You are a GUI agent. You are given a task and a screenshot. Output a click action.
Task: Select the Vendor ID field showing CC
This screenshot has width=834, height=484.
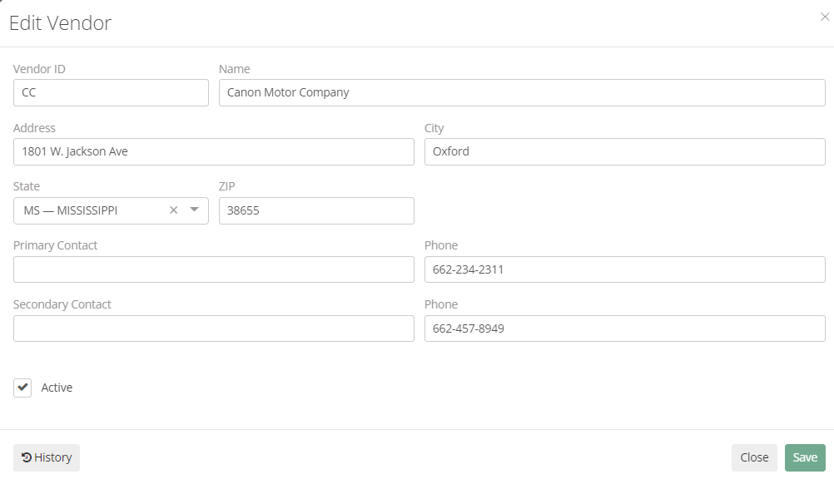[x=111, y=92]
